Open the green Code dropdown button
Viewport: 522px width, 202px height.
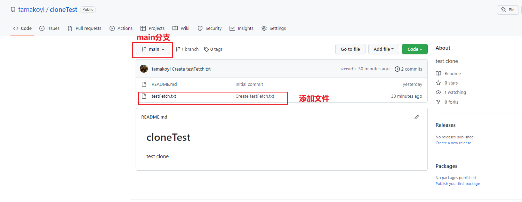[415, 49]
